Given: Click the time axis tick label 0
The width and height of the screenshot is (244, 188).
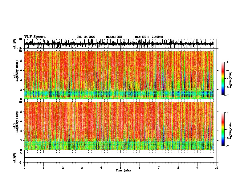Looking at the screenshot, I should [24, 168].
